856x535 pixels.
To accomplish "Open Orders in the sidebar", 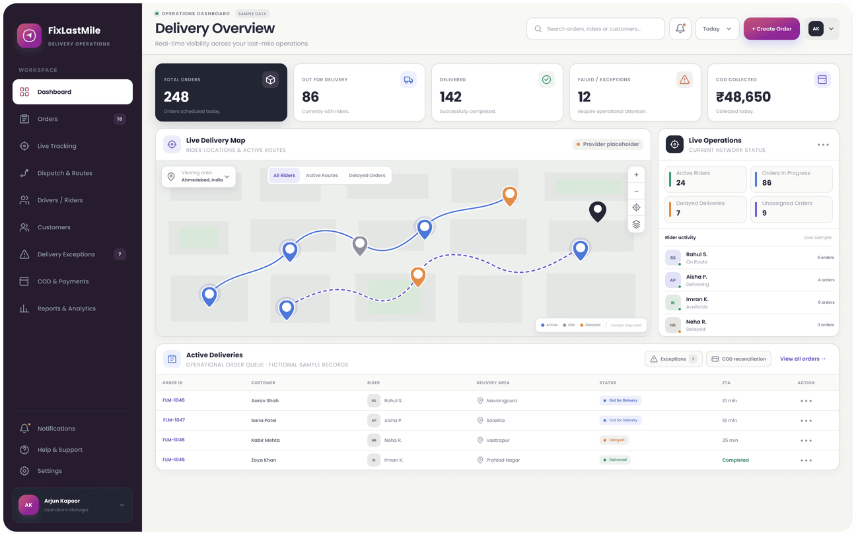I will tap(73, 119).
